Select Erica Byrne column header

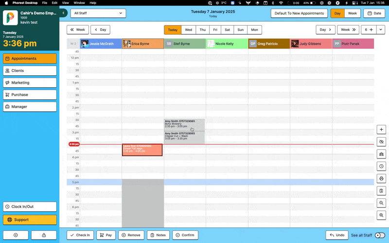pos(143,44)
